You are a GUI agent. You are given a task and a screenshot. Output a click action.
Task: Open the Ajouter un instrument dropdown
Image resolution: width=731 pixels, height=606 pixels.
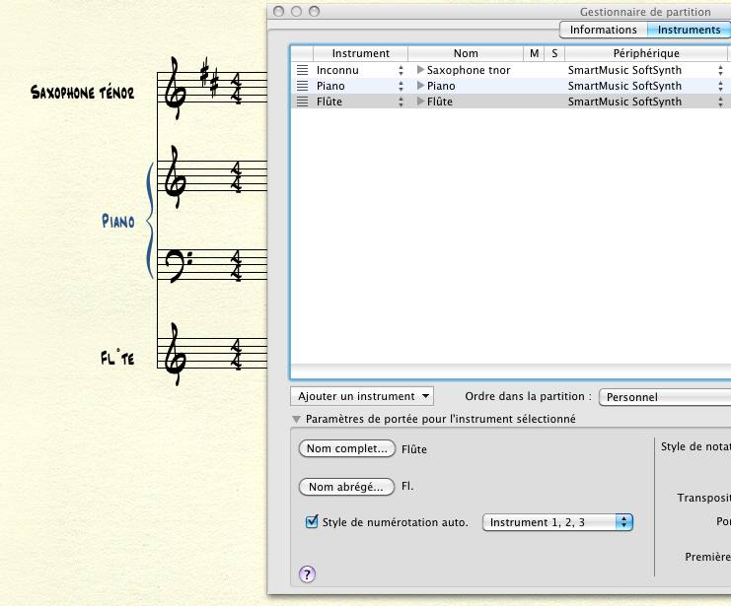(363, 396)
